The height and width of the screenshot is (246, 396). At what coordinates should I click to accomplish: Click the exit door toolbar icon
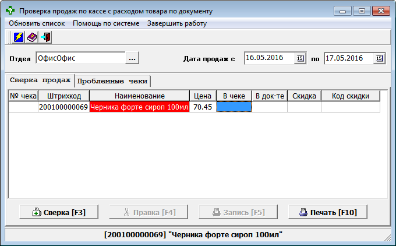(45, 37)
